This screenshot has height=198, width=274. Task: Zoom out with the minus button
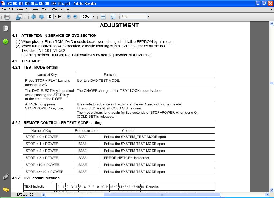click(x=68, y=17)
